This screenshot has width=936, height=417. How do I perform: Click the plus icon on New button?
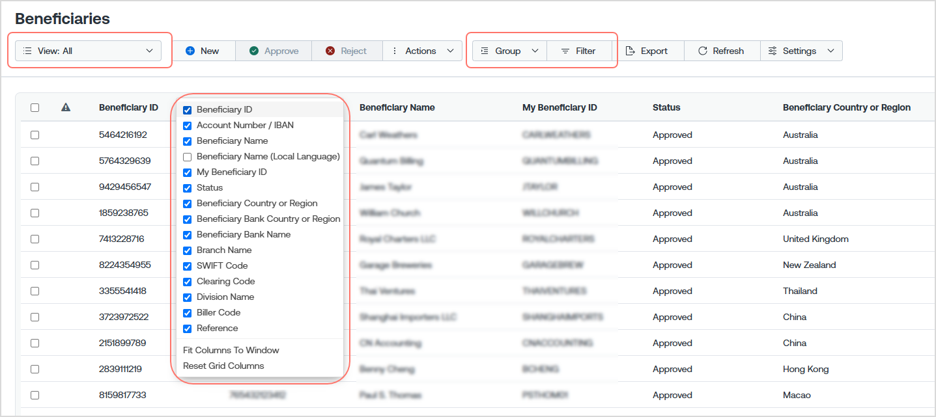pyautogui.click(x=190, y=51)
